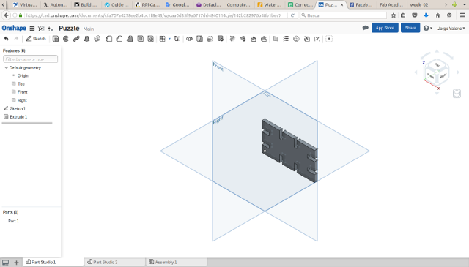
Task: Start a new Sketch
Action: pos(36,39)
